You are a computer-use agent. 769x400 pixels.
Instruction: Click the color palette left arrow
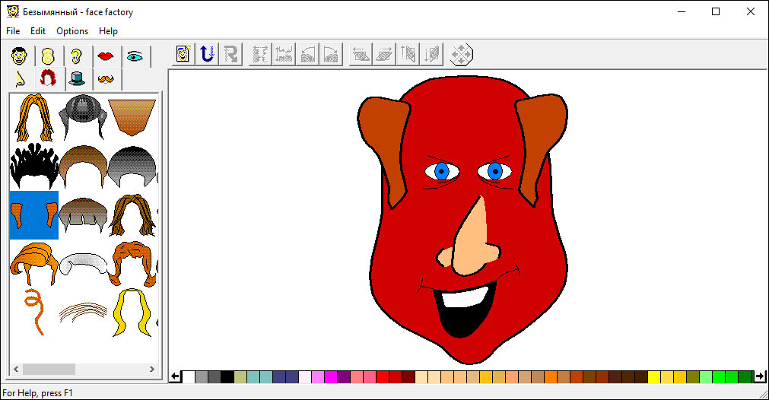click(176, 376)
